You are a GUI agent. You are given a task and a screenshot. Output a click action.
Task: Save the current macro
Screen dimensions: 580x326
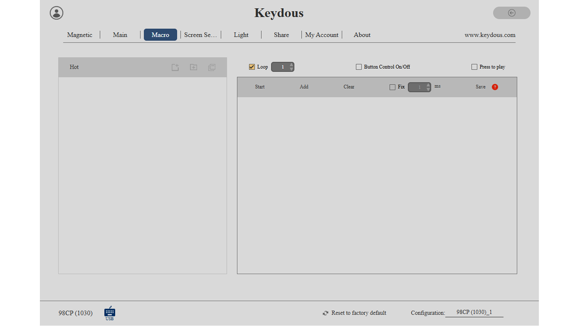[x=481, y=87]
